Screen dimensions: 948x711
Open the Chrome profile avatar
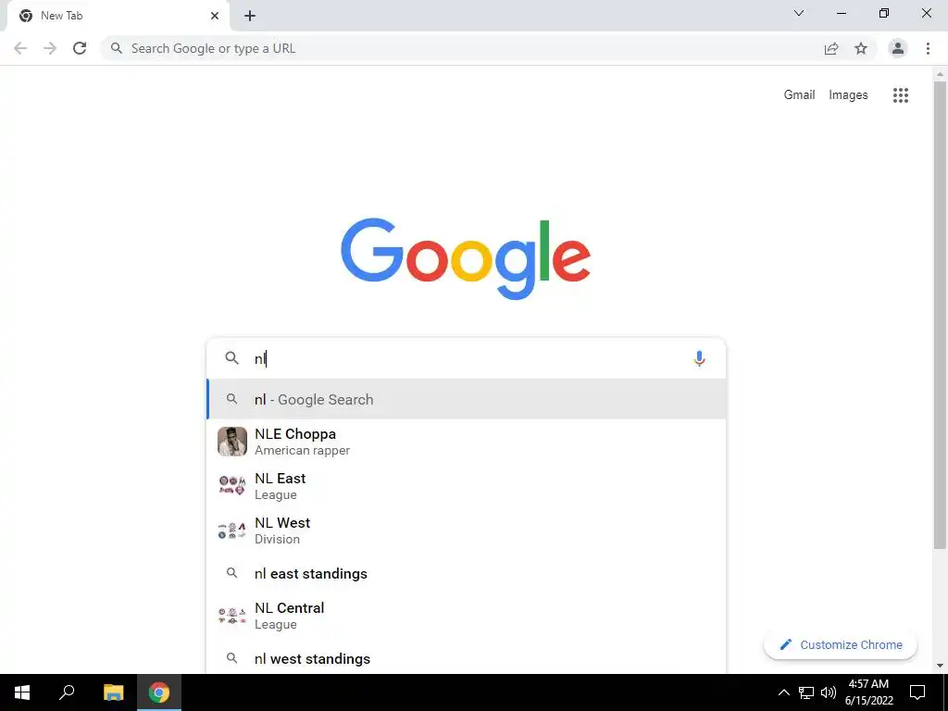click(898, 48)
